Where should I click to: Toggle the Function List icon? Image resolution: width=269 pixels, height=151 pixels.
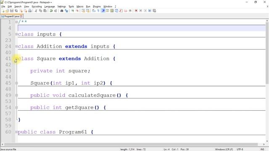click(121, 10)
